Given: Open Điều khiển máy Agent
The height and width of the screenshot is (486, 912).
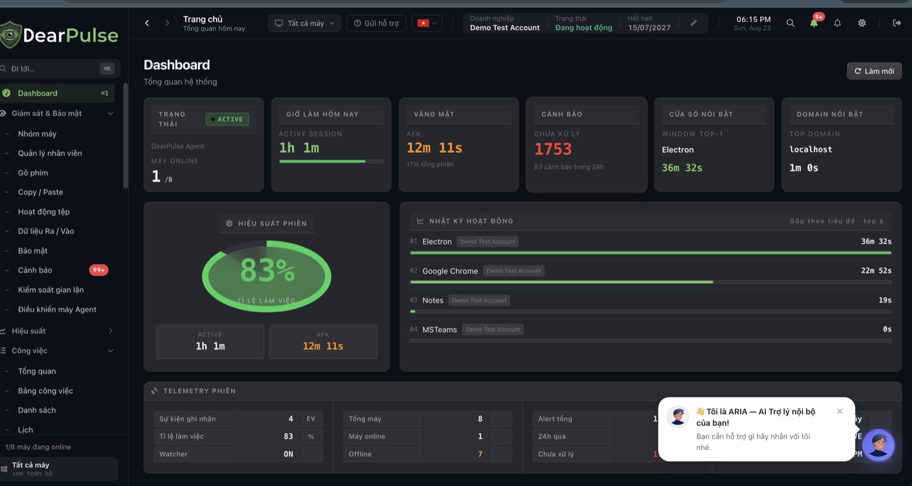Looking at the screenshot, I should [57, 310].
